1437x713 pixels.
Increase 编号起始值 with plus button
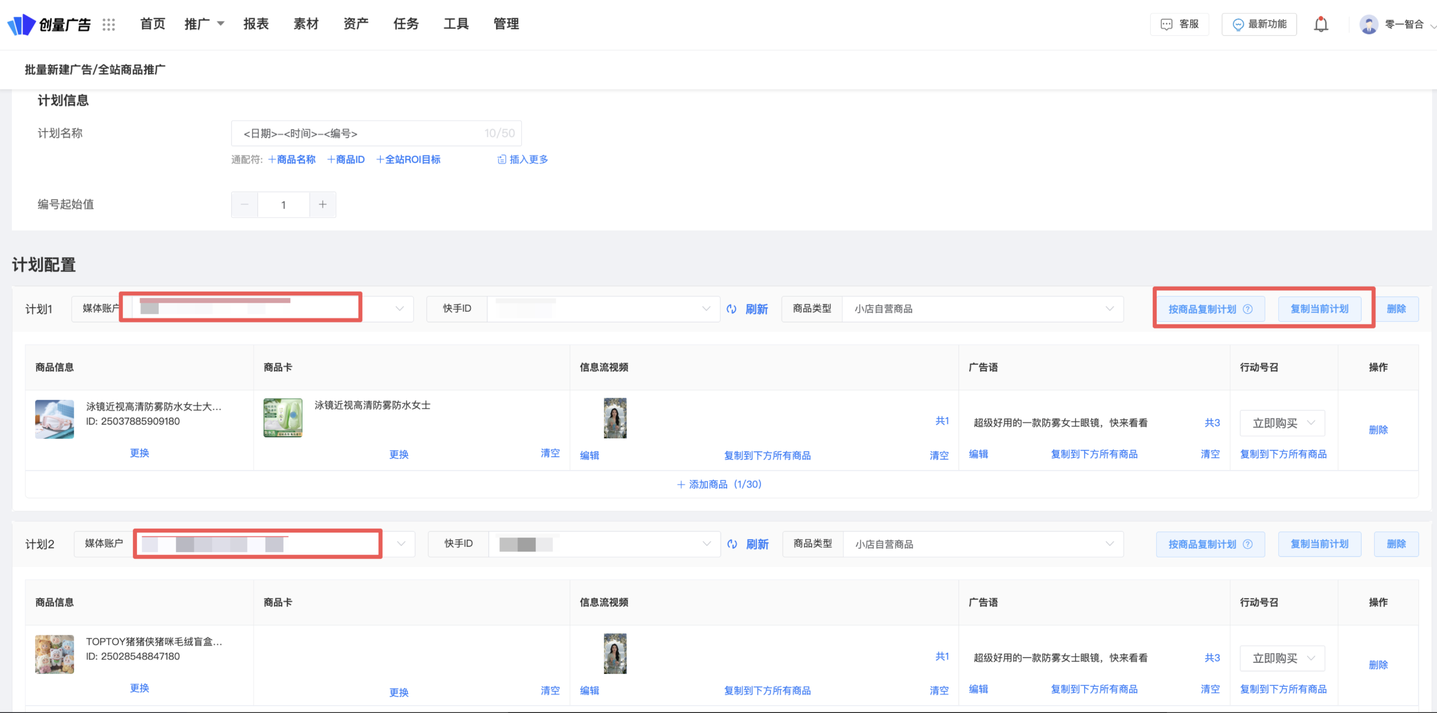coord(322,205)
